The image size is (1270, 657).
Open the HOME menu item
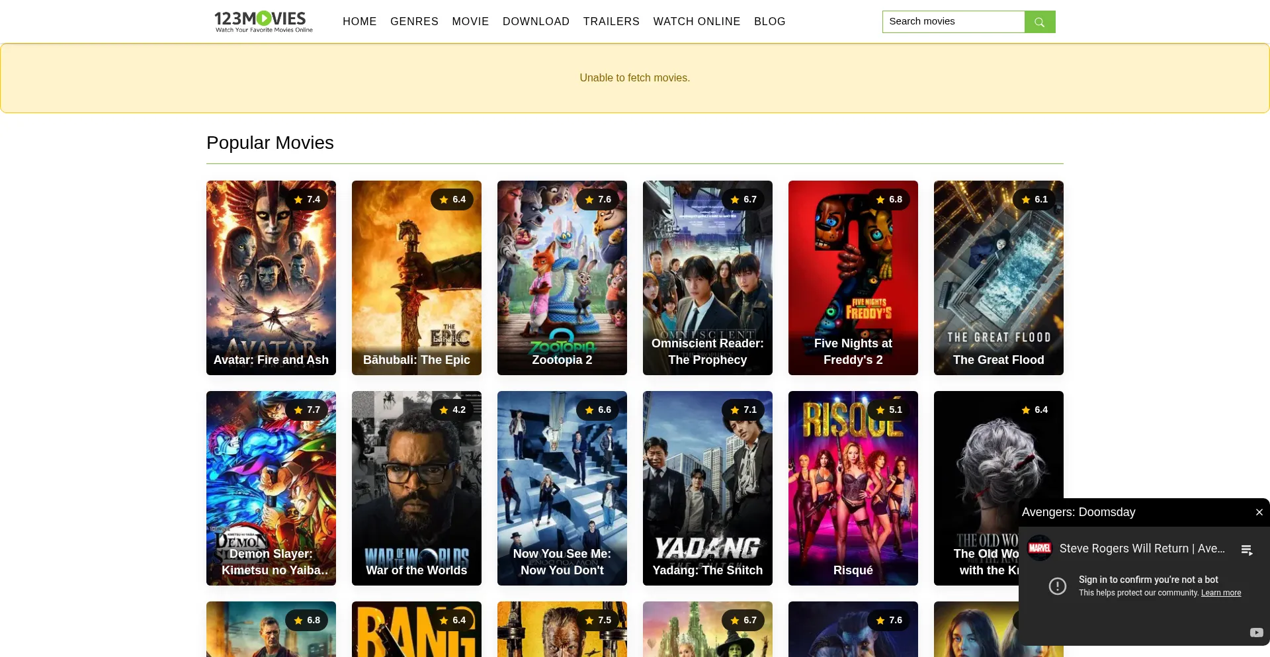[x=359, y=21]
